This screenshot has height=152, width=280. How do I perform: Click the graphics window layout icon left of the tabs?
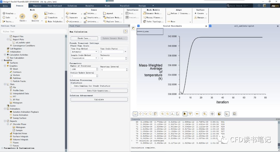134,28
